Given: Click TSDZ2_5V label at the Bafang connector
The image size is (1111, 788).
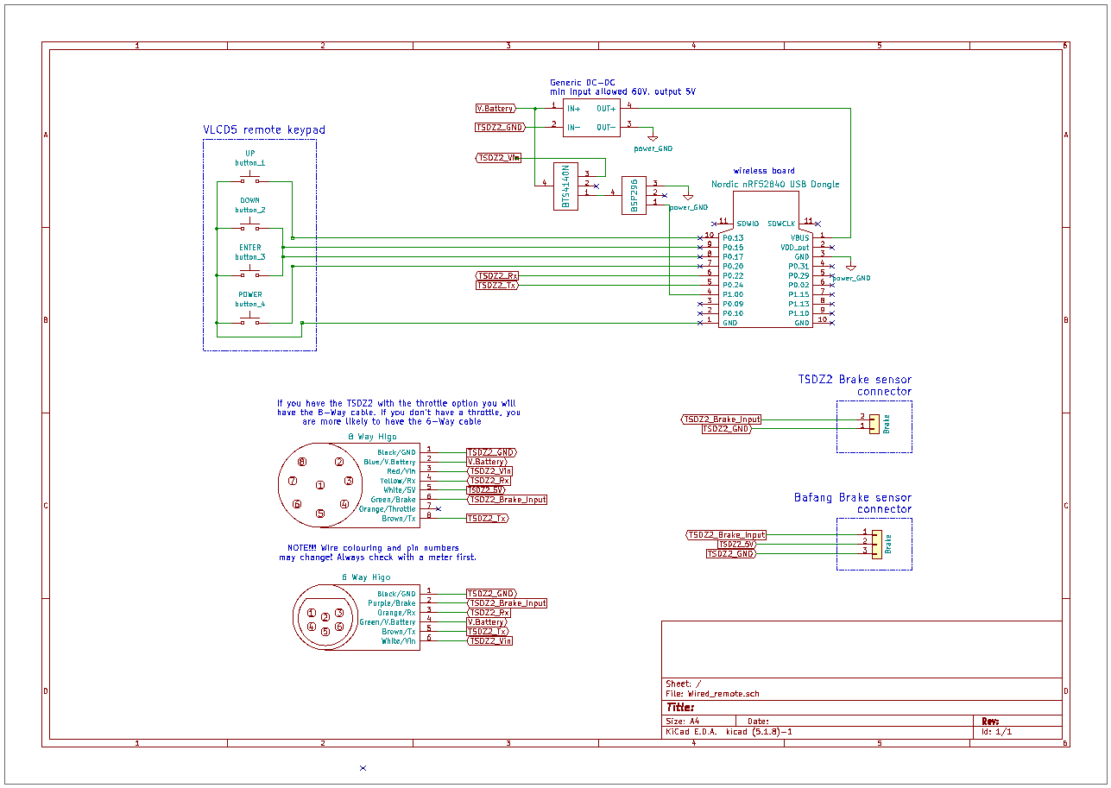Looking at the screenshot, I should [737, 544].
